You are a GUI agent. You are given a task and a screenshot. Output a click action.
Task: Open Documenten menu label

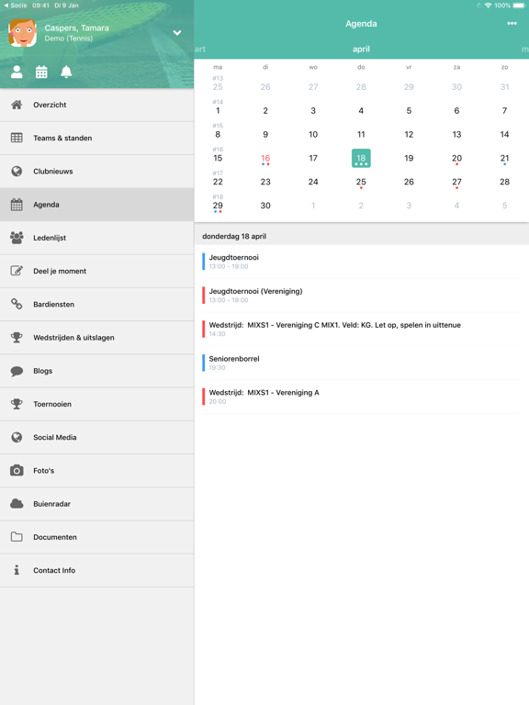[x=55, y=537]
